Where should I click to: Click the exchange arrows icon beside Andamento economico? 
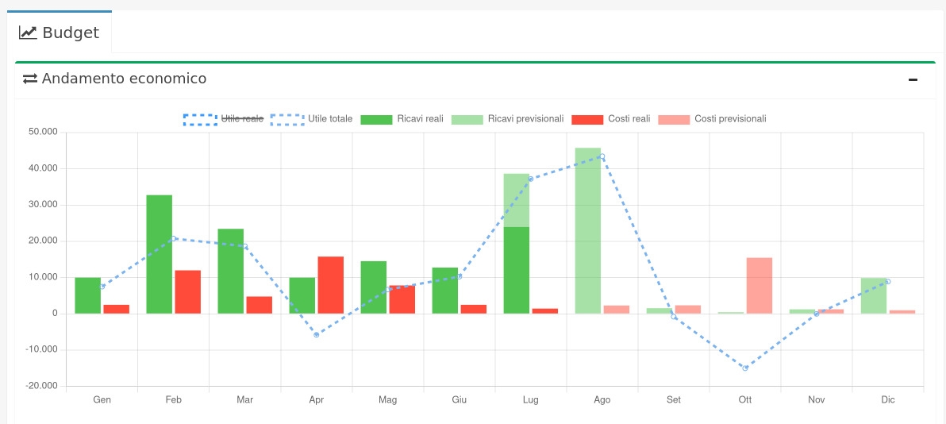pos(30,79)
